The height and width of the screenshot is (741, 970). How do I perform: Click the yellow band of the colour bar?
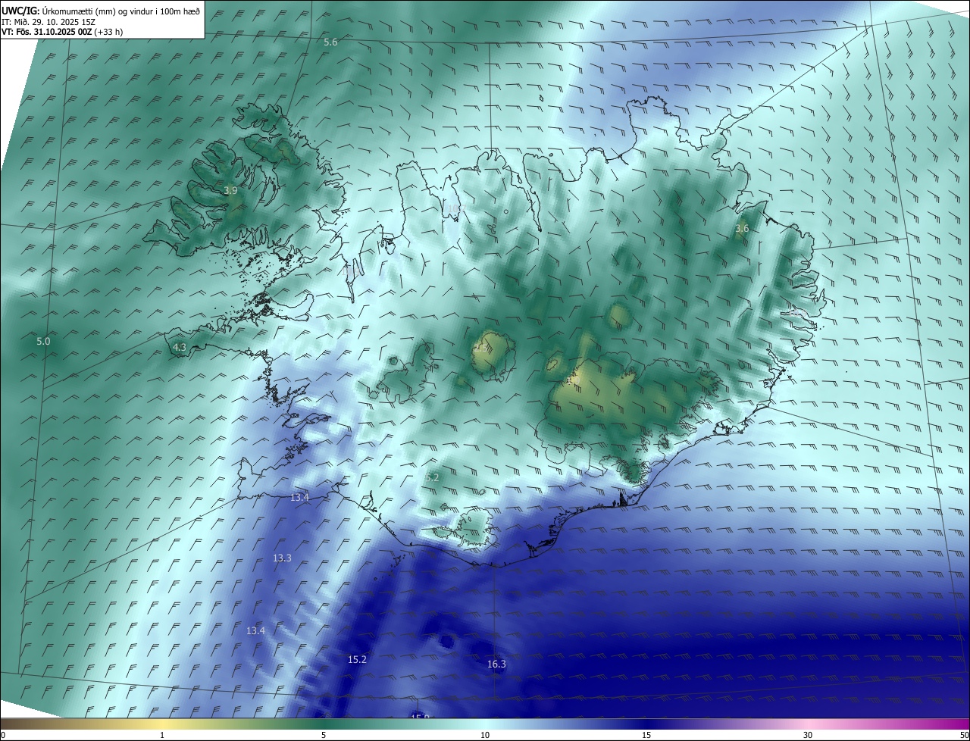162,724
